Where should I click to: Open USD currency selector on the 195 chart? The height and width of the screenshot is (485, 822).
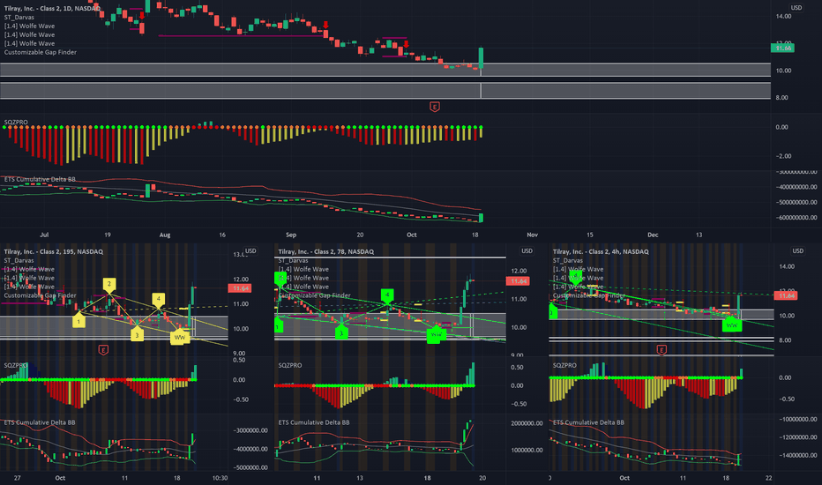[x=251, y=250]
